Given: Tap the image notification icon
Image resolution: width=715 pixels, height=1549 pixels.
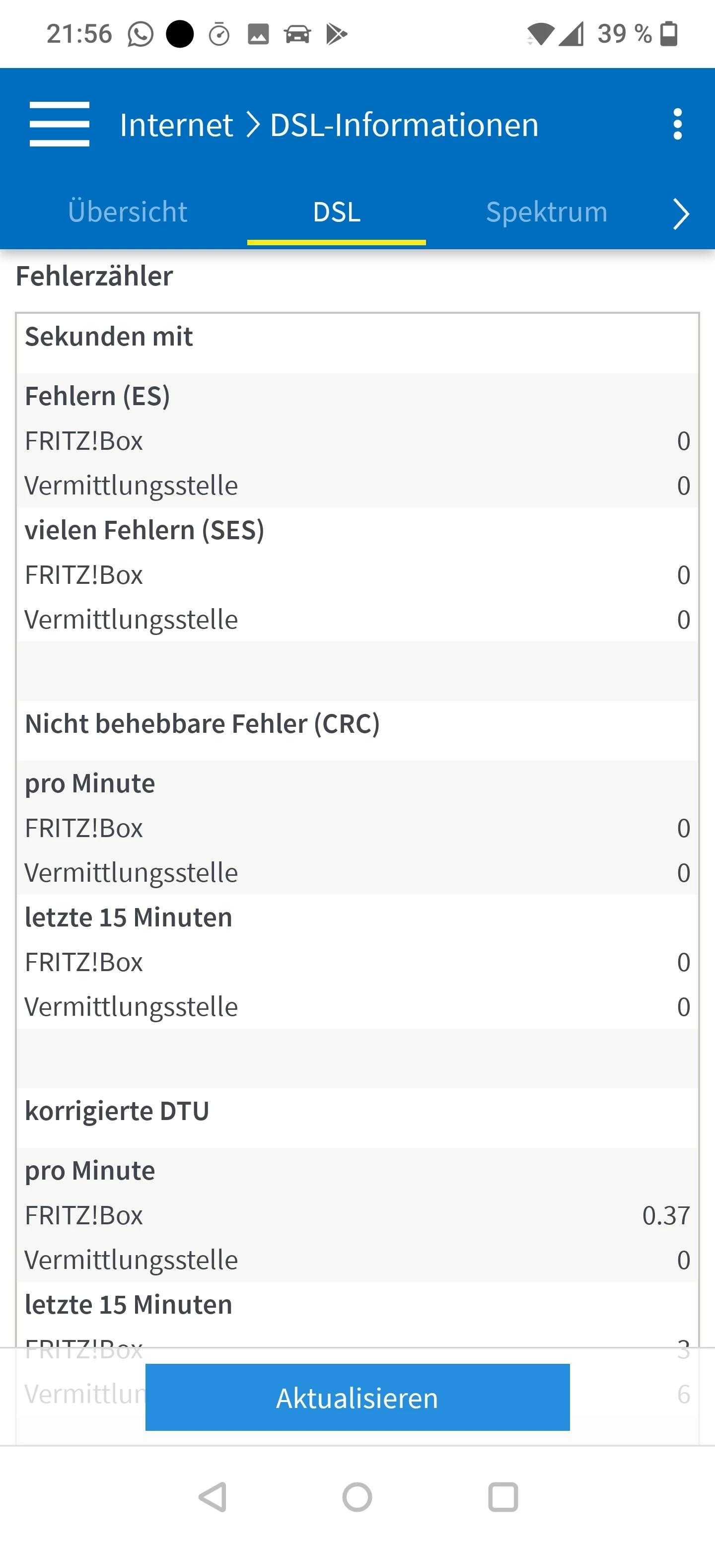Looking at the screenshot, I should tap(258, 34).
